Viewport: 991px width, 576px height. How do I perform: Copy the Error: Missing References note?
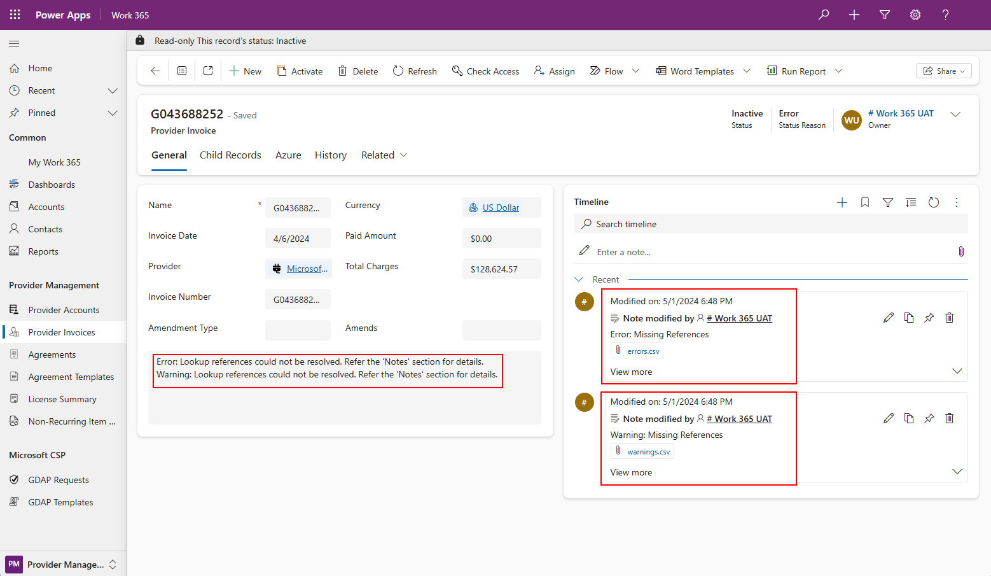(x=909, y=318)
